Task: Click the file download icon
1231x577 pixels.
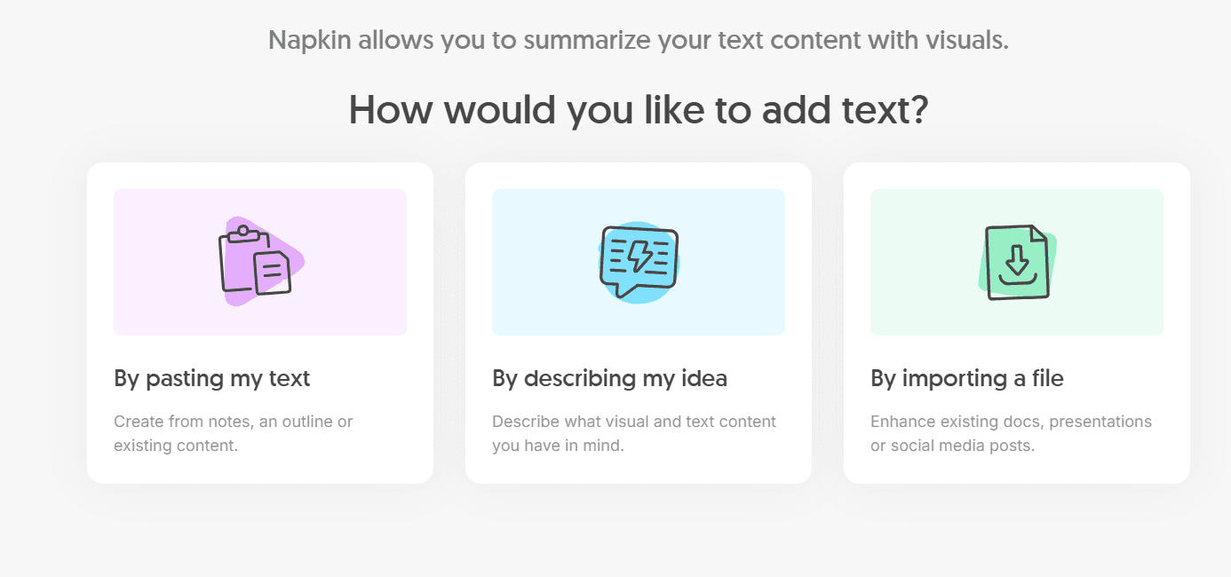Action: click(1017, 262)
